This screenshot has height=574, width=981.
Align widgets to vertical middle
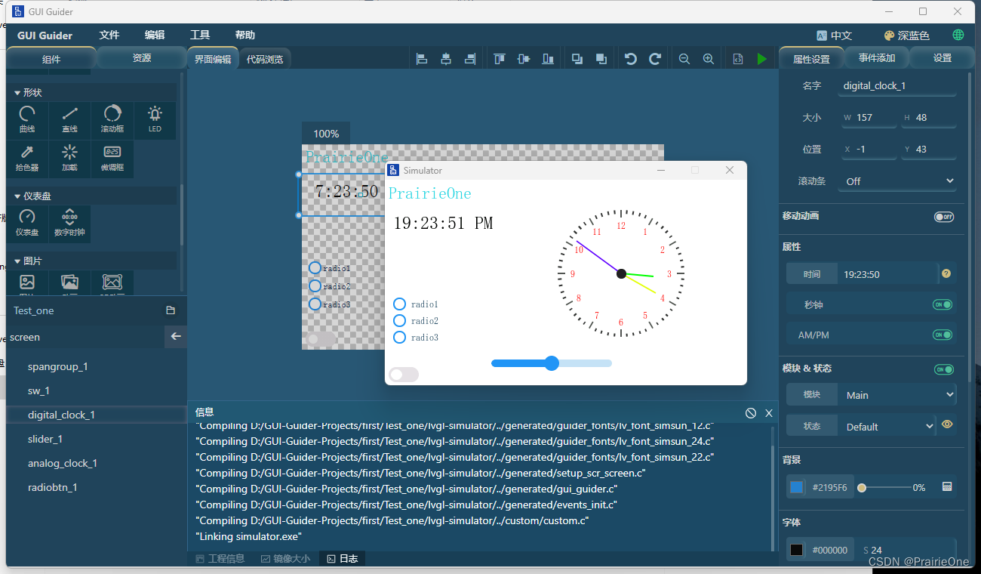coord(524,59)
